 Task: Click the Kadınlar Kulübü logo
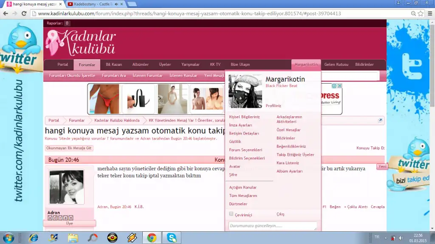click(81, 43)
